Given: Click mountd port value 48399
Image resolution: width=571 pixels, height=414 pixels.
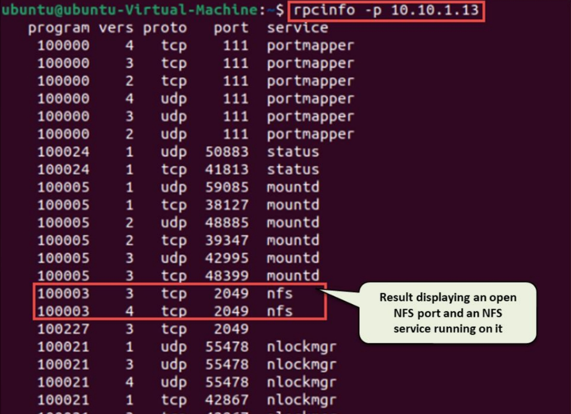Looking at the screenshot, I should pyautogui.click(x=227, y=275).
